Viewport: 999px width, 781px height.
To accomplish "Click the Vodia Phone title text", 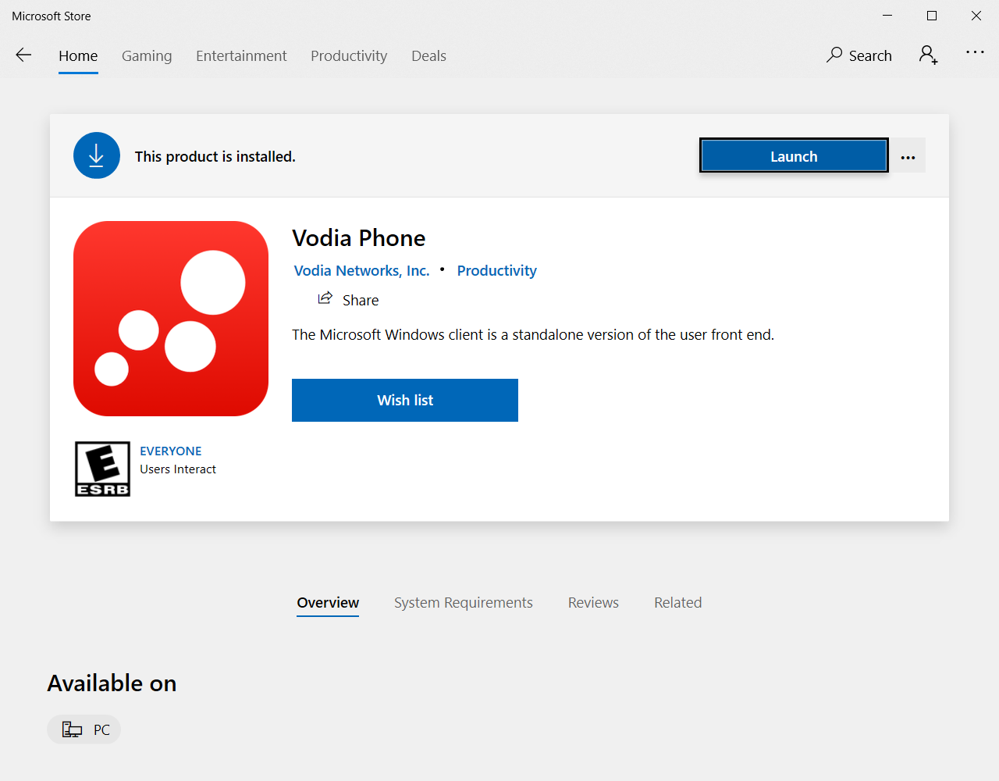I will 359,237.
